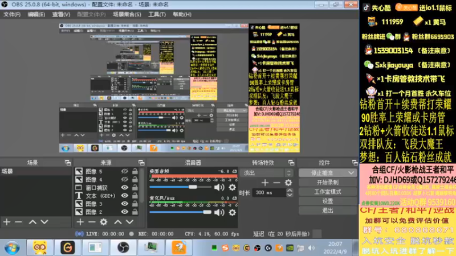The height and width of the screenshot is (256, 456).
Task: Open the 文件(F) menu
Action: (11, 14)
